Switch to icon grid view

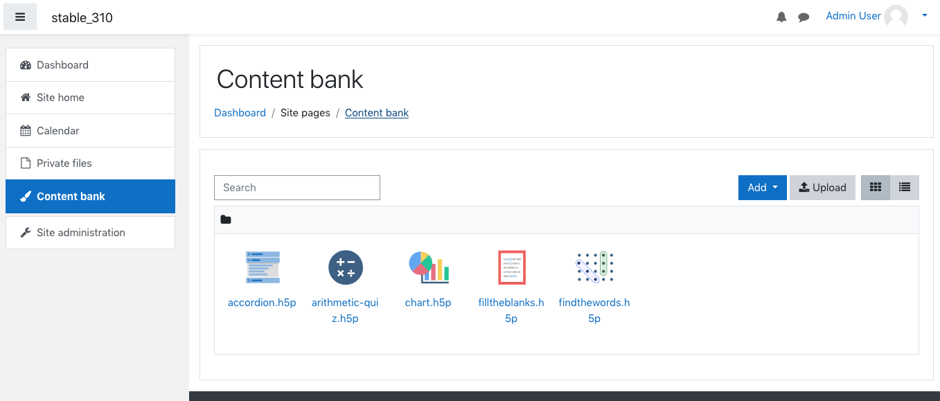(876, 188)
